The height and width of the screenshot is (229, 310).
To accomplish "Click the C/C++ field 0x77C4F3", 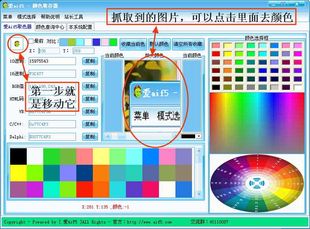I will [52, 124].
